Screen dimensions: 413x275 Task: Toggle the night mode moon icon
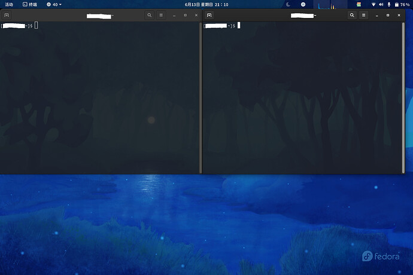coord(288,4)
